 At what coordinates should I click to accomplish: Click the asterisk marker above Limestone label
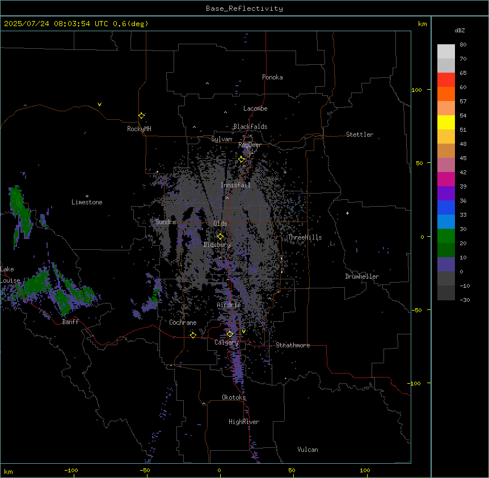pyautogui.click(x=87, y=196)
